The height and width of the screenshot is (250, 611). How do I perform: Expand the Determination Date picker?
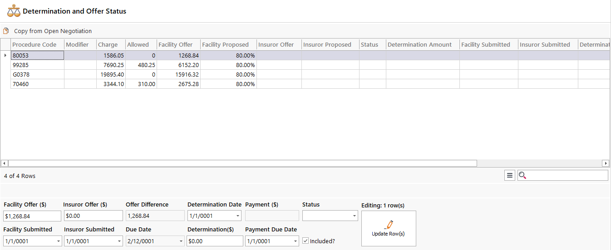click(238, 216)
